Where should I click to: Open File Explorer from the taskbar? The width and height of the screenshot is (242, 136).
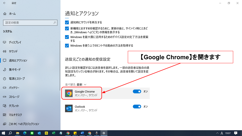pos(18,133)
